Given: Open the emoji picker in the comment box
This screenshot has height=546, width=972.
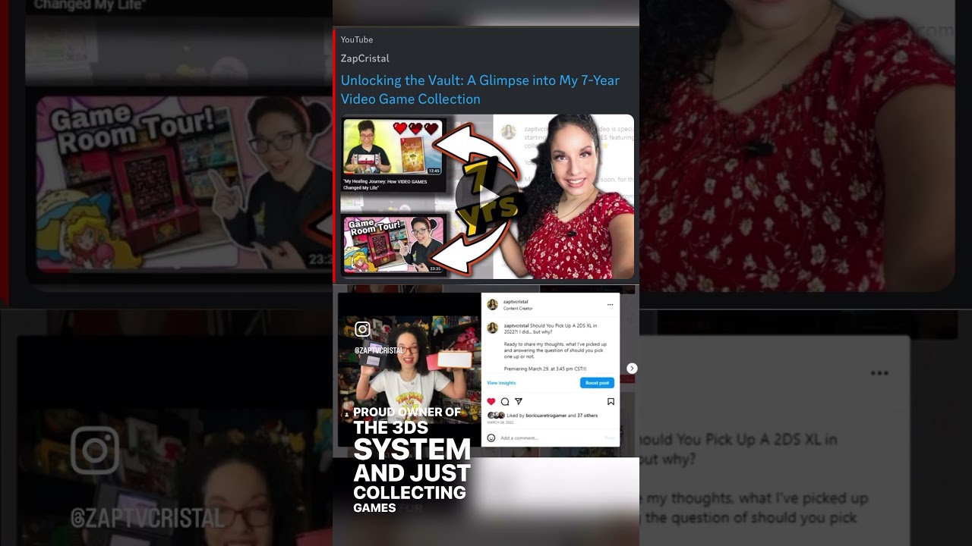Looking at the screenshot, I should click(491, 438).
